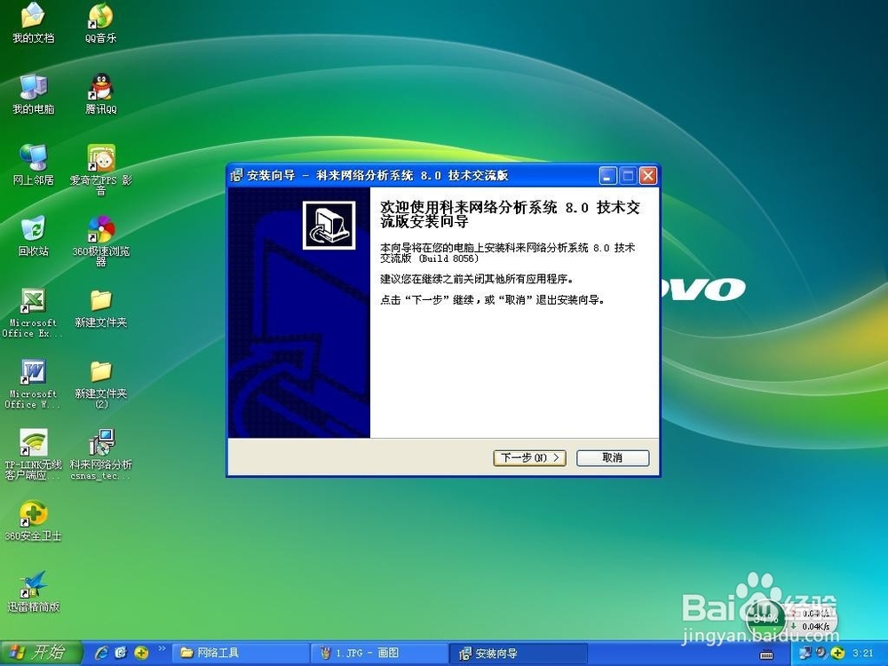Image resolution: width=888 pixels, height=666 pixels.
Task: Select 360安全卫士 desktop icon
Action: pyautogui.click(x=33, y=520)
